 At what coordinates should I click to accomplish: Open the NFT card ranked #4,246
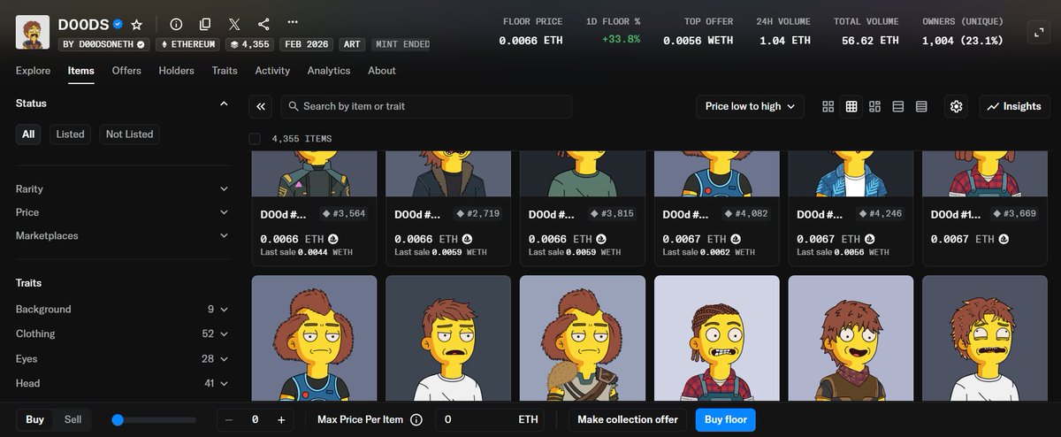(851, 208)
